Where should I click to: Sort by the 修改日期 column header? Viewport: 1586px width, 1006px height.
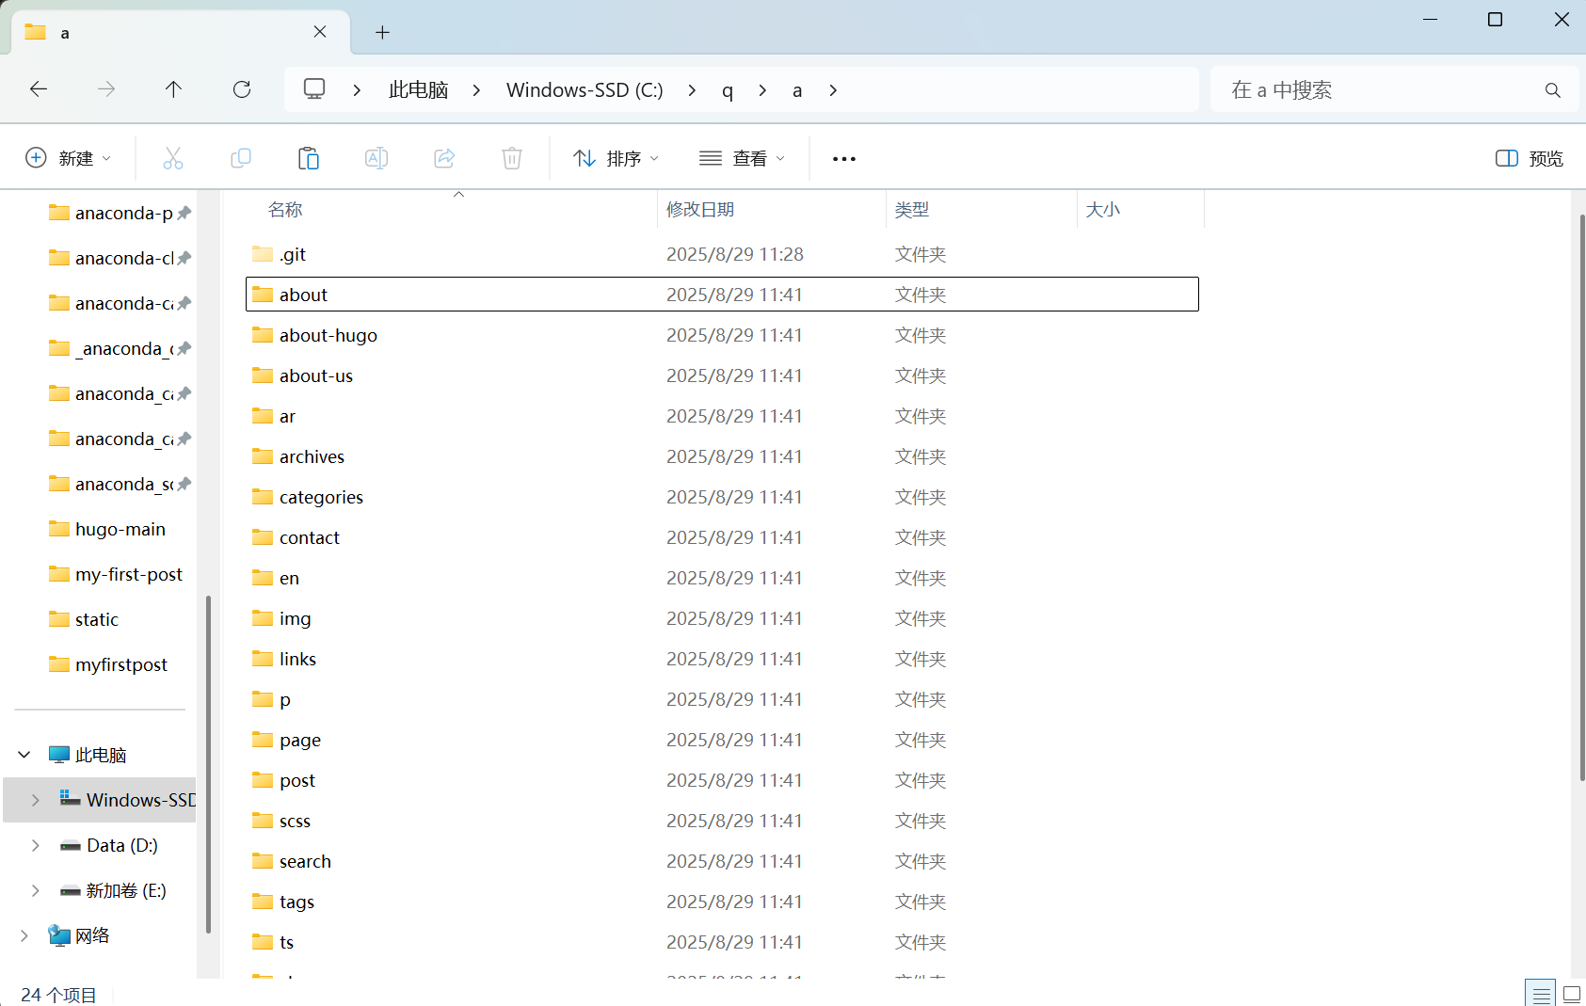700,209
